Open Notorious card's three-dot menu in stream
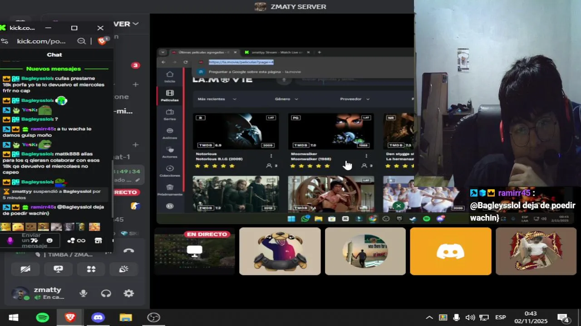This screenshot has width=581, height=326. point(271,156)
